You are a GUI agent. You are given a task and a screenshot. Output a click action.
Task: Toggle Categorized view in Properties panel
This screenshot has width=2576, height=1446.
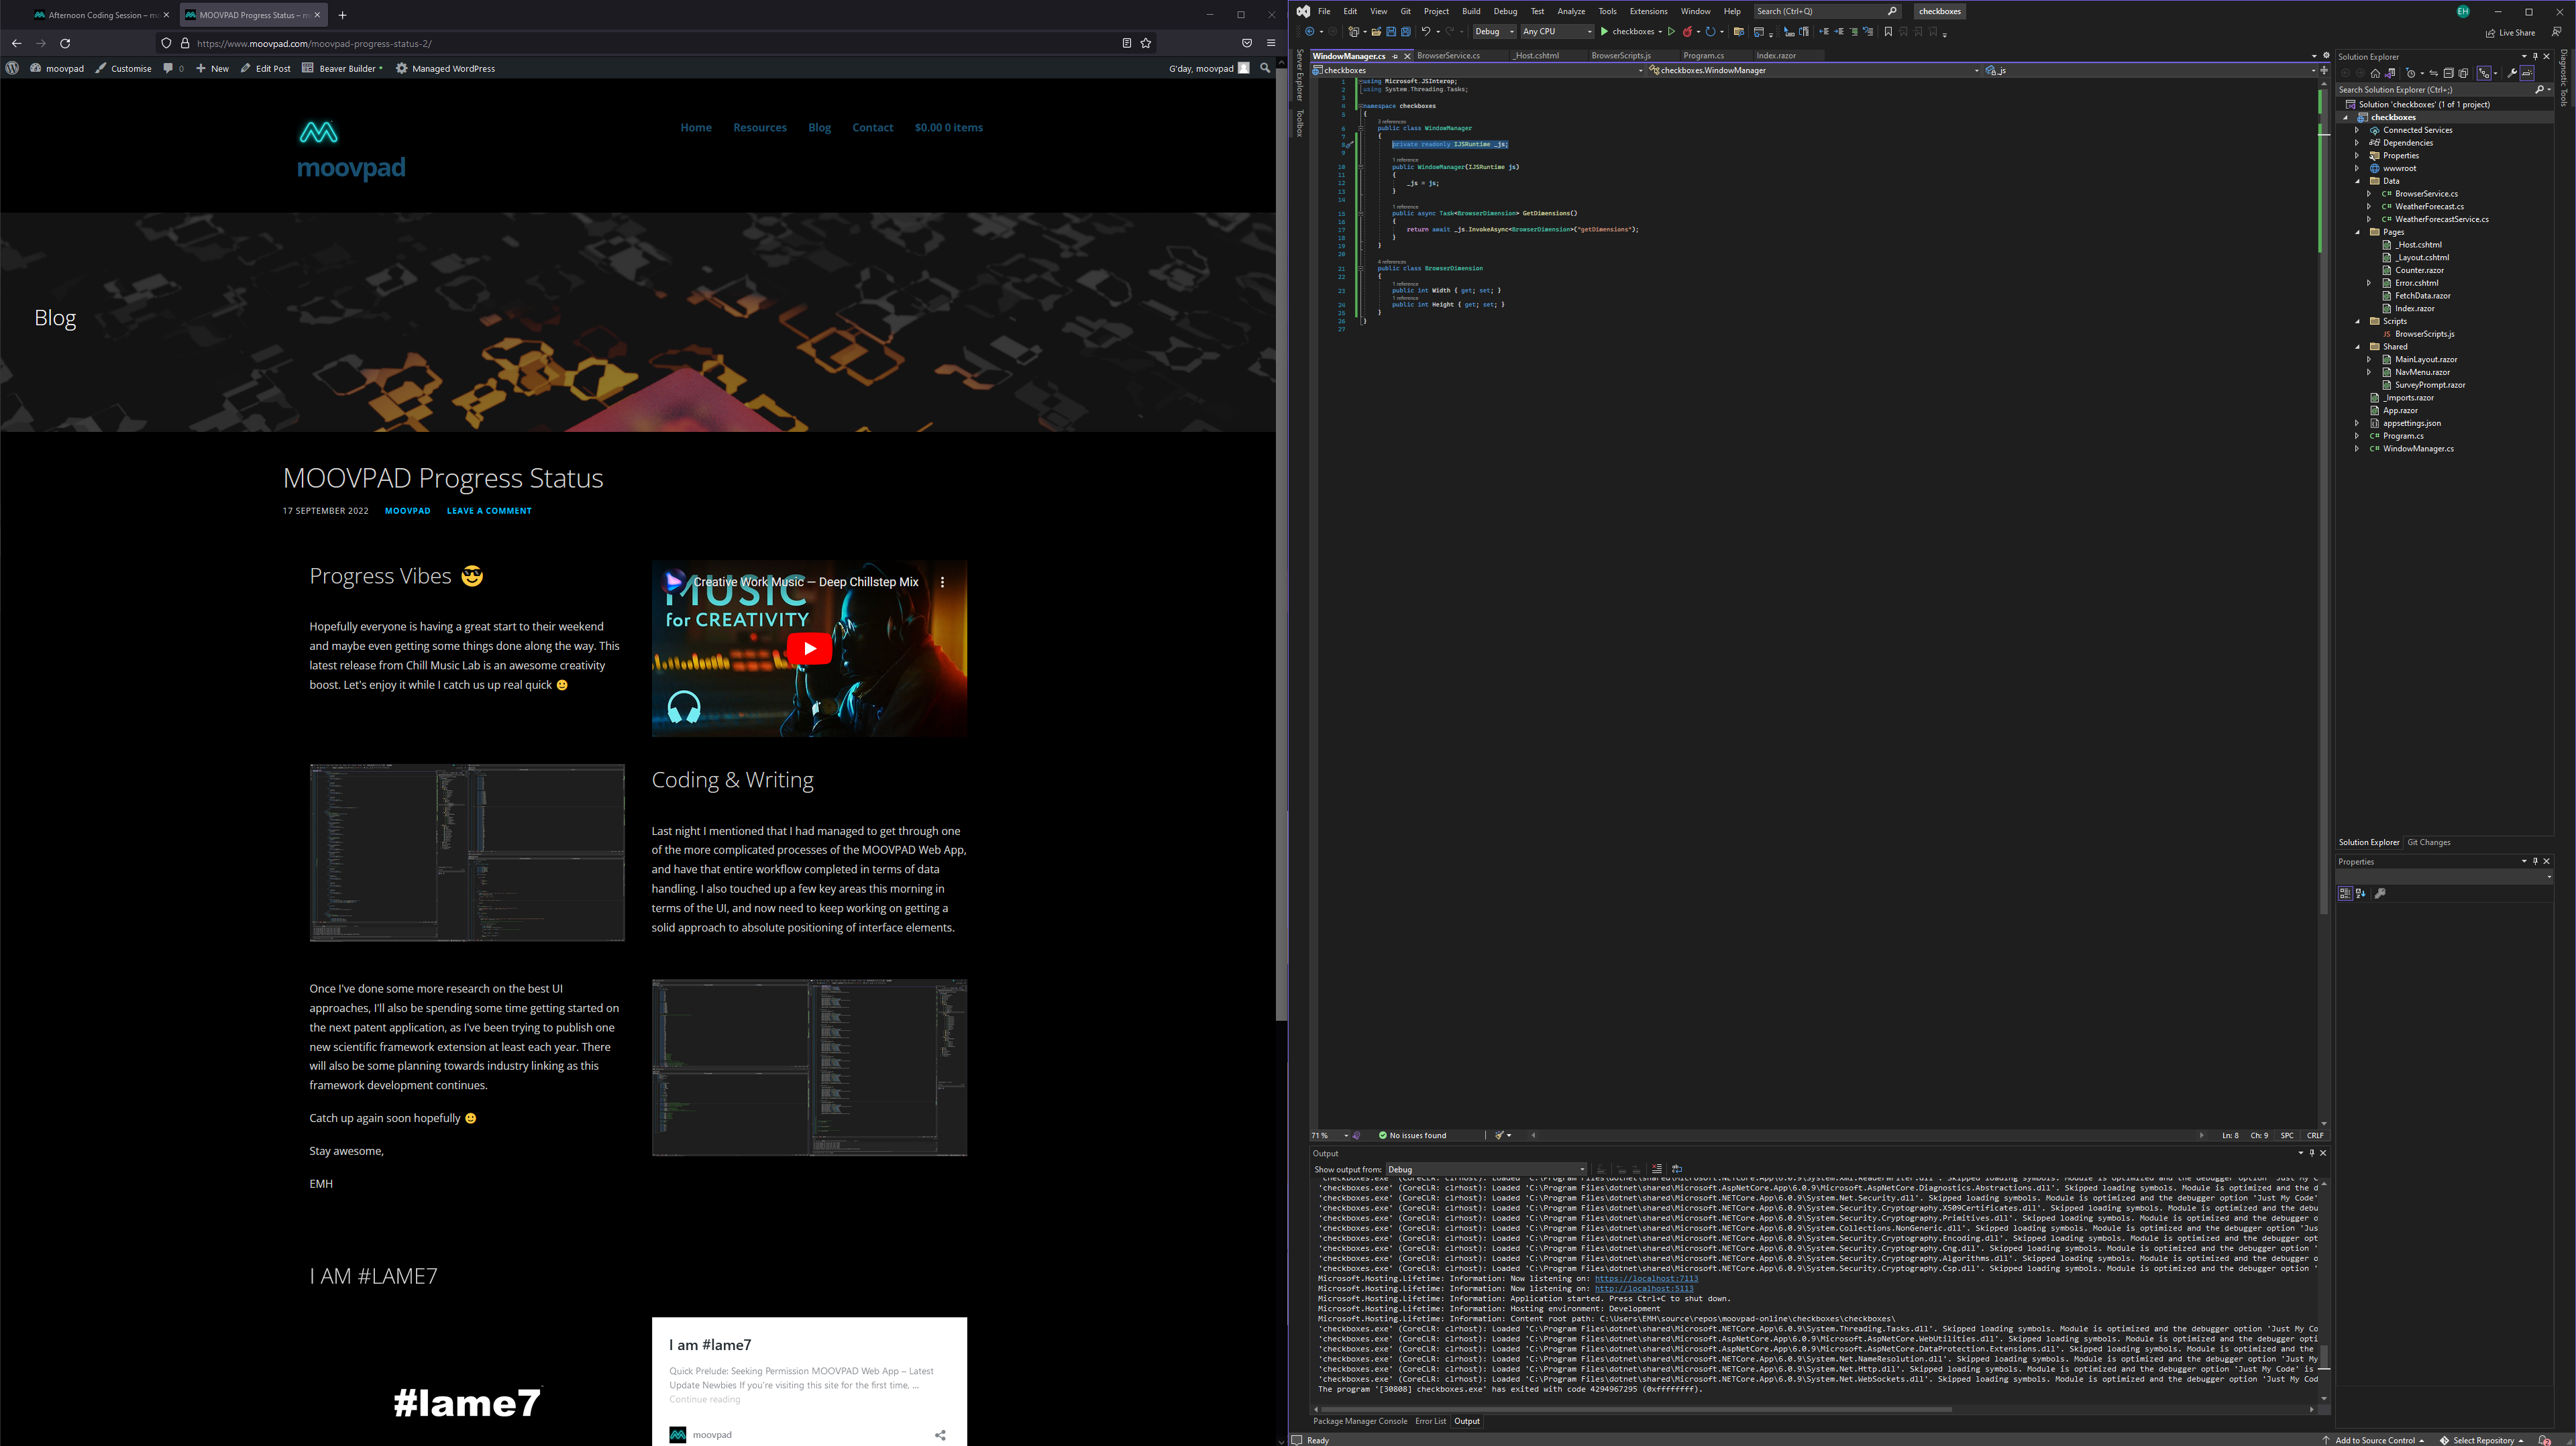pos(2345,894)
